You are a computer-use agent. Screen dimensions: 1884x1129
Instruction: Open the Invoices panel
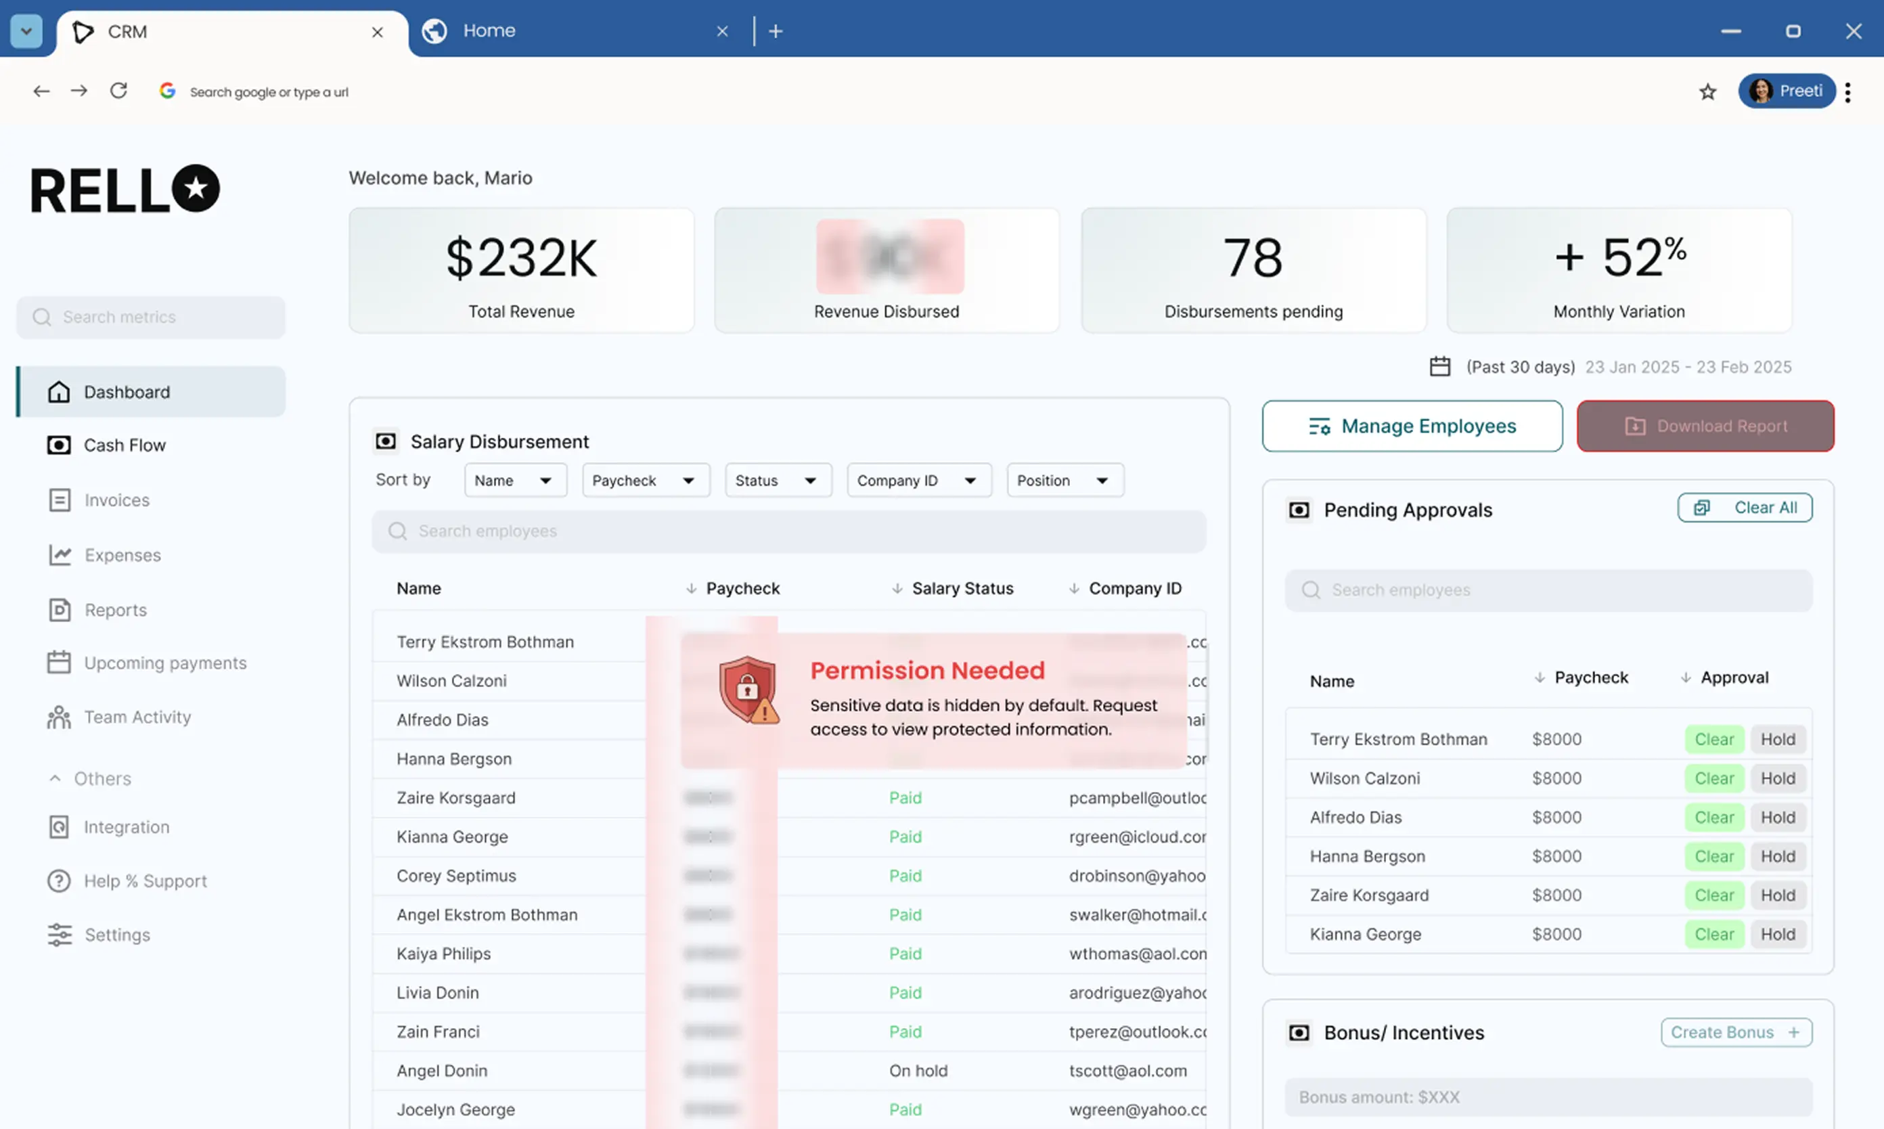pos(116,500)
